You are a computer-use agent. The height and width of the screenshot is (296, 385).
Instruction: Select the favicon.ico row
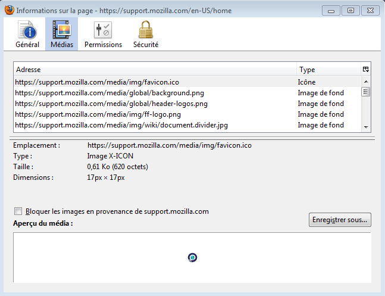point(187,82)
